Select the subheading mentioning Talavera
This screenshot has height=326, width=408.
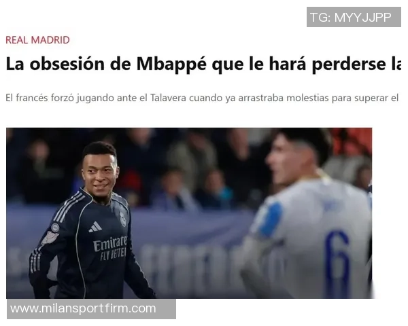(202, 98)
